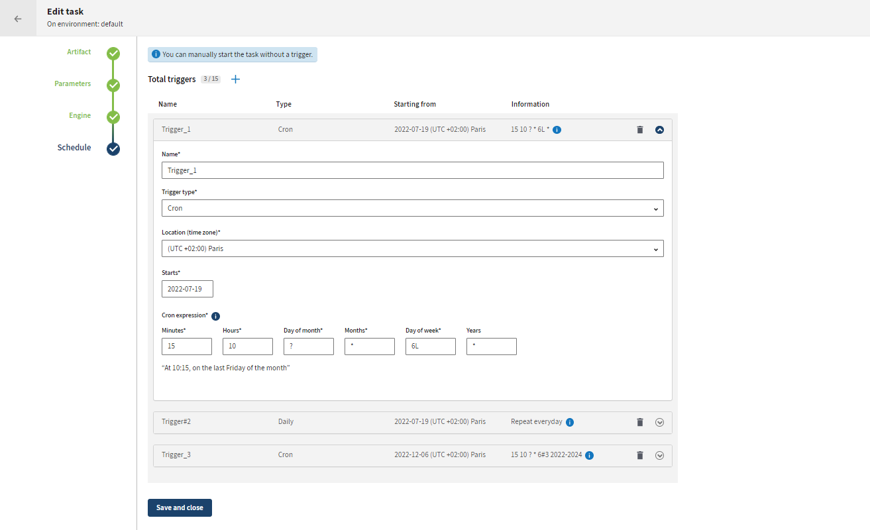This screenshot has width=870, height=530.
Task: Open the Trigger type dropdown
Action: click(x=412, y=208)
